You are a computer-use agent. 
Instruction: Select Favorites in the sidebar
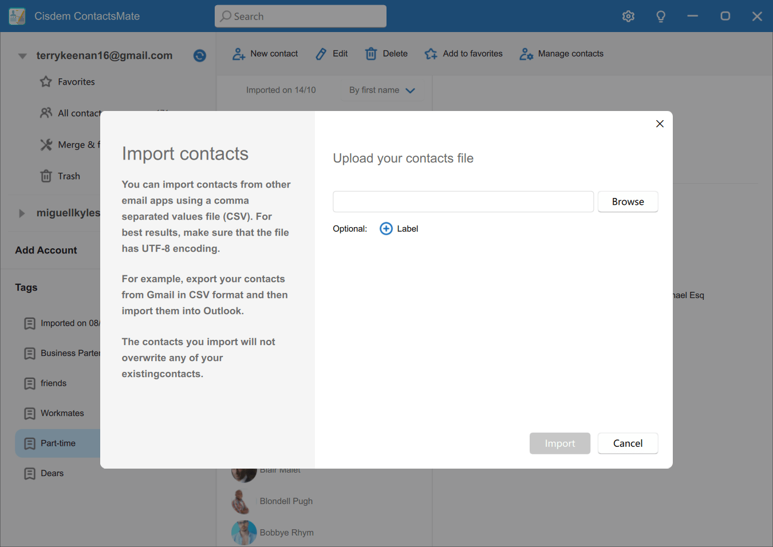76,82
